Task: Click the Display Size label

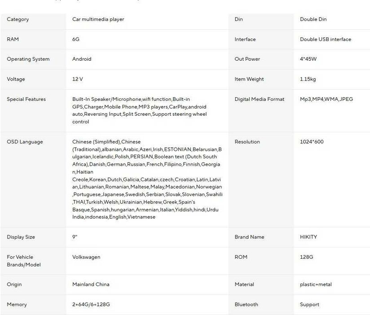Action: click(21, 237)
